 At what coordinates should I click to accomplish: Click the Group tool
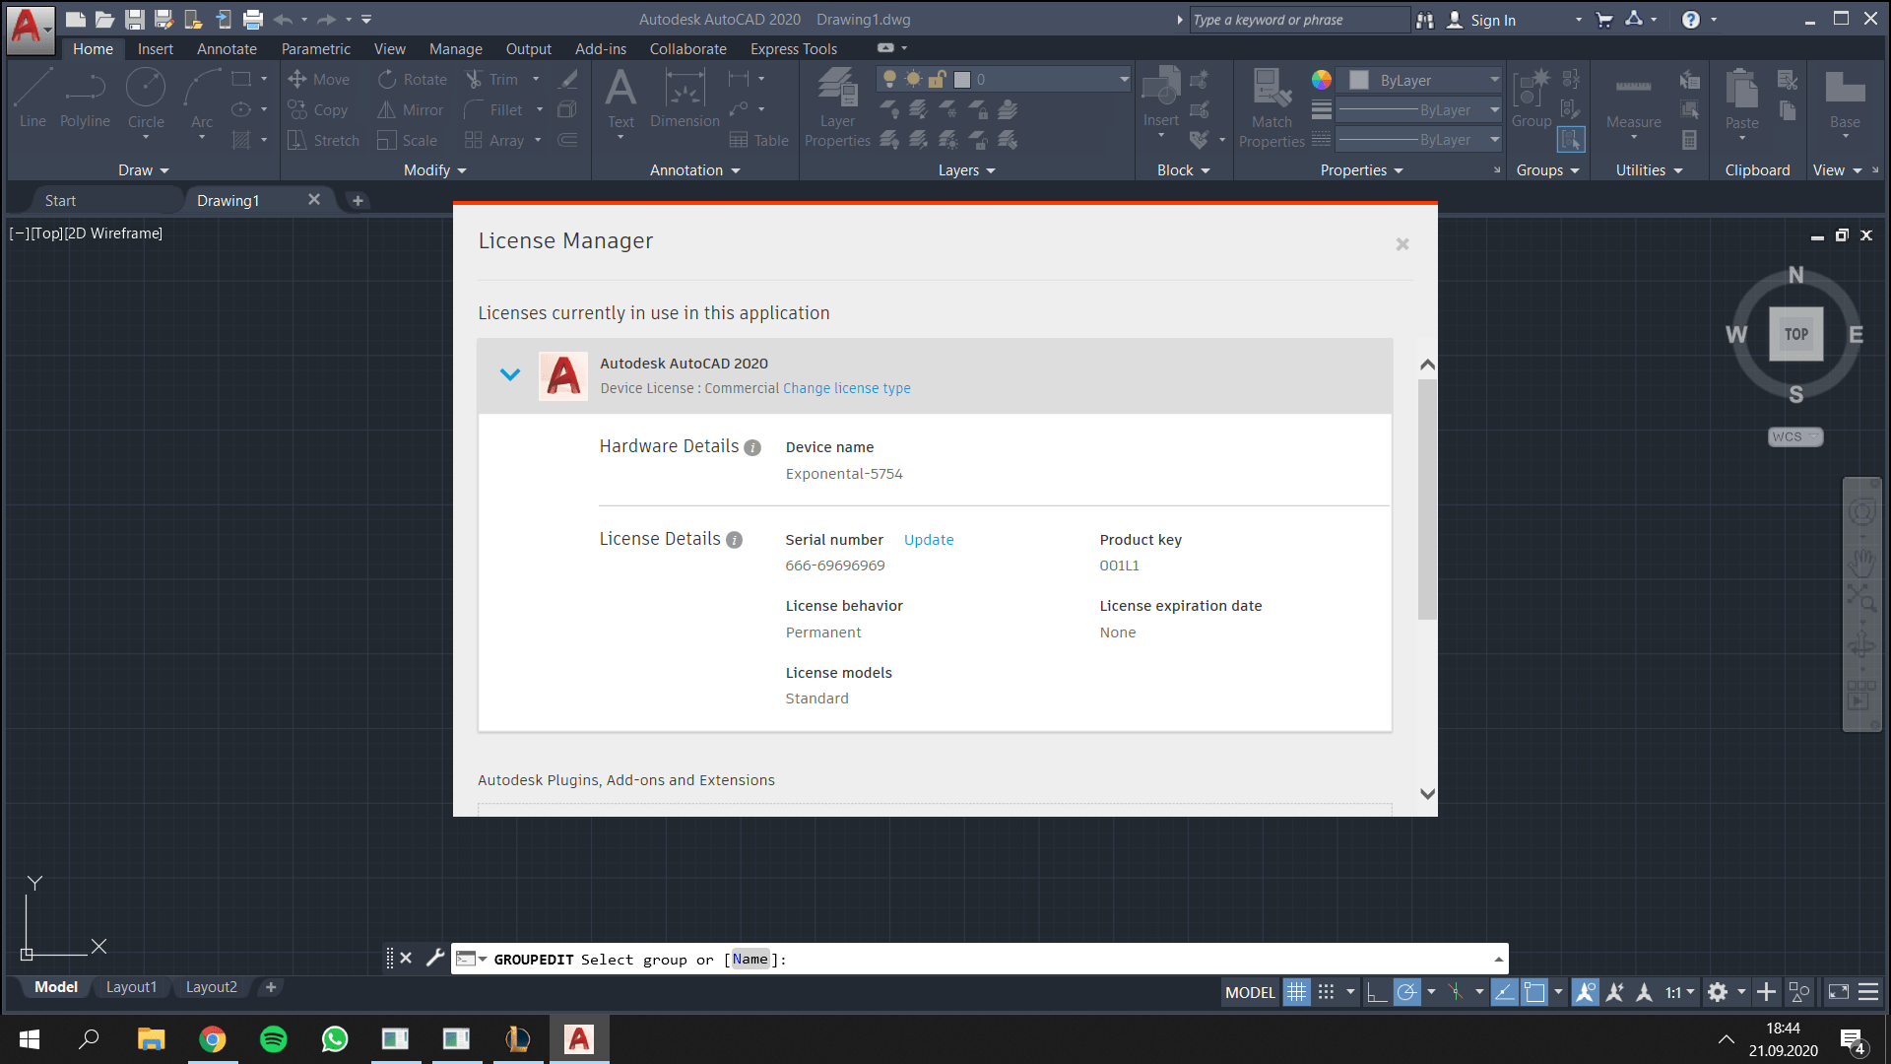pos(1532,99)
